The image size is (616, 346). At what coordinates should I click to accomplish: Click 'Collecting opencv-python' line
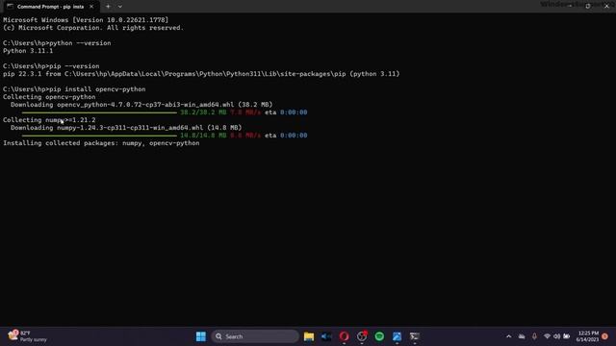(49, 97)
